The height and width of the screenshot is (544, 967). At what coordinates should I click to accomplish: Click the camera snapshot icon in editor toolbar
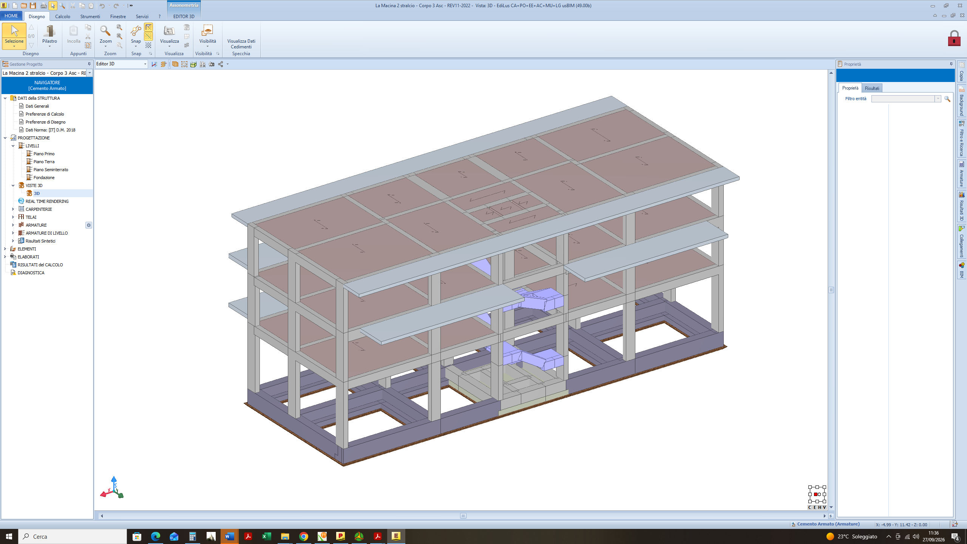[x=212, y=64]
